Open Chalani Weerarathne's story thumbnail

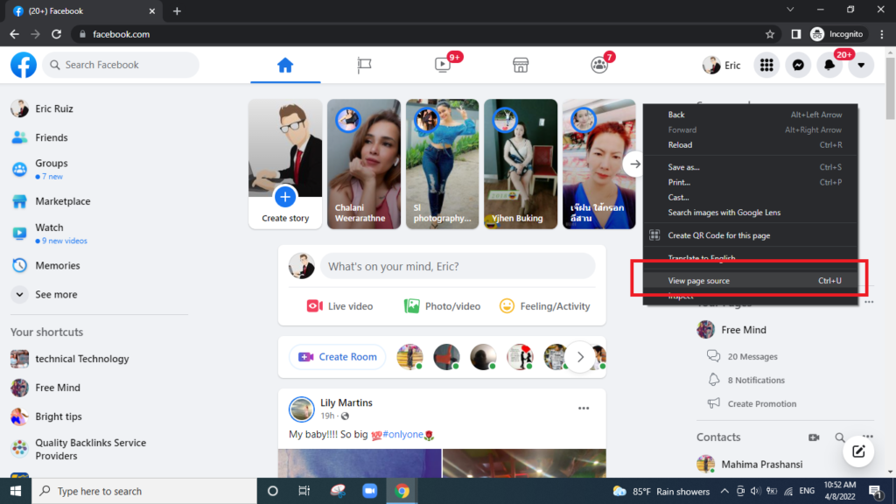364,164
